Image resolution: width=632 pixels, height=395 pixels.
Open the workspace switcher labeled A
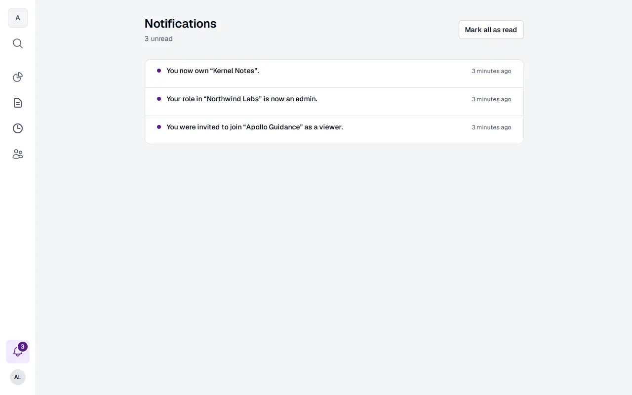click(18, 18)
